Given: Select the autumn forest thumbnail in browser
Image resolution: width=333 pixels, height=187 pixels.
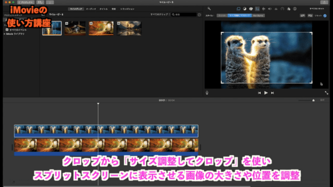Looking at the screenshot, I should [x=101, y=28].
